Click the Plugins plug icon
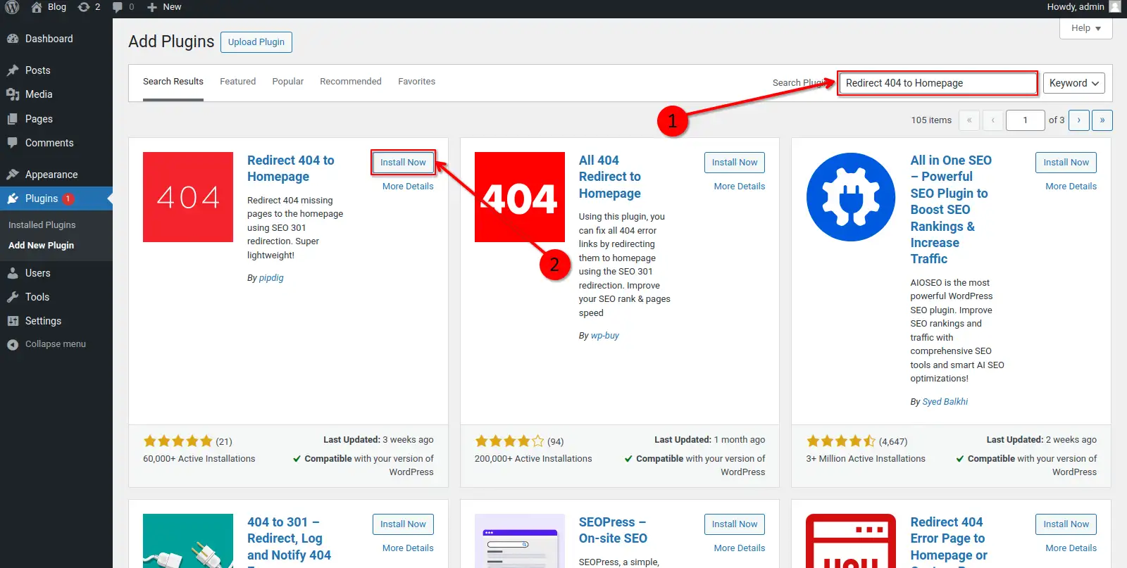The height and width of the screenshot is (568, 1127). click(x=13, y=198)
